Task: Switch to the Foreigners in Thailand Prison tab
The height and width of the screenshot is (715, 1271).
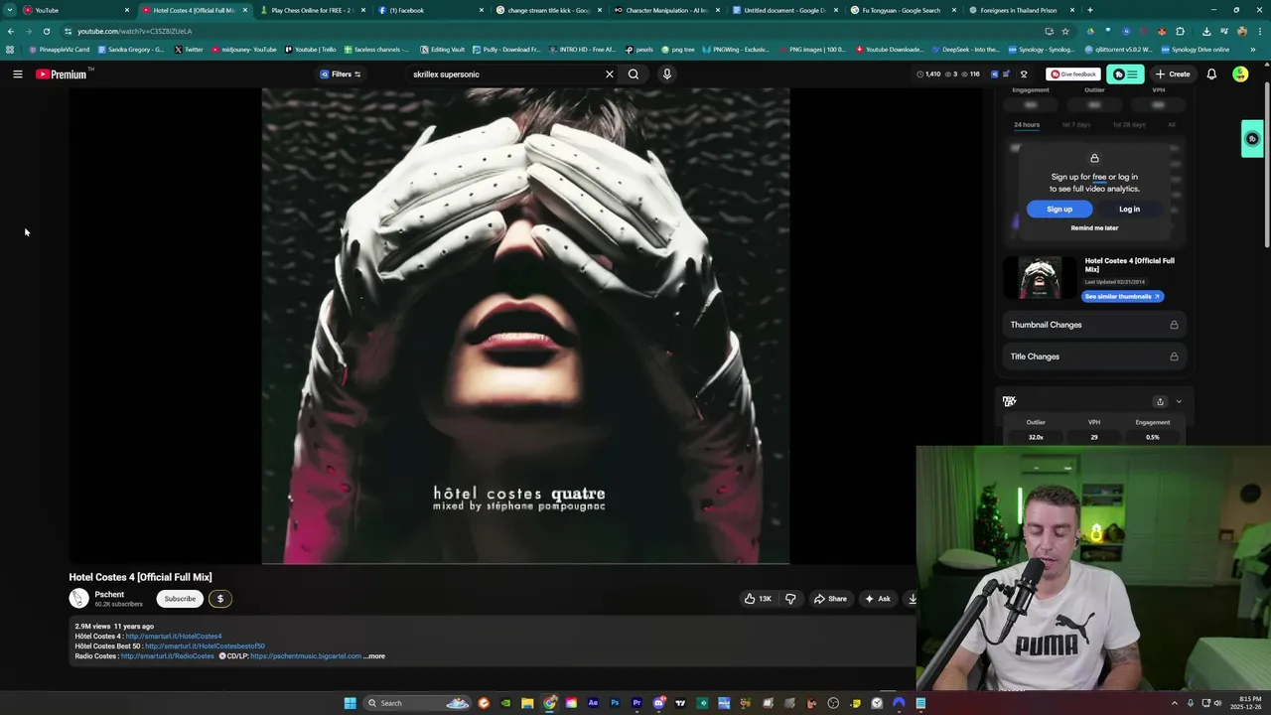Action: pyautogui.click(x=1020, y=10)
